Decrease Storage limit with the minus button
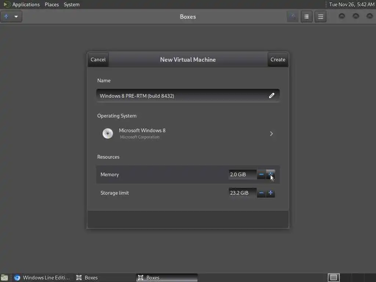The image size is (376, 282). click(261, 193)
